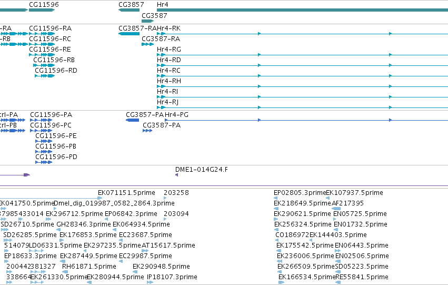The width and height of the screenshot is (448, 285).
Task: Click the DME1-014G24.F purple arrow glyph
Action: pos(176,175)
